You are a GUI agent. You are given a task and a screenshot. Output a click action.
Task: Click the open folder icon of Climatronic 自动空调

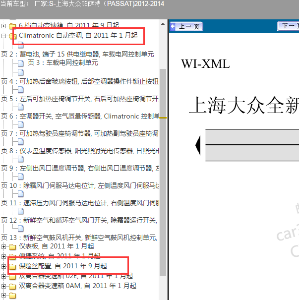(12, 36)
